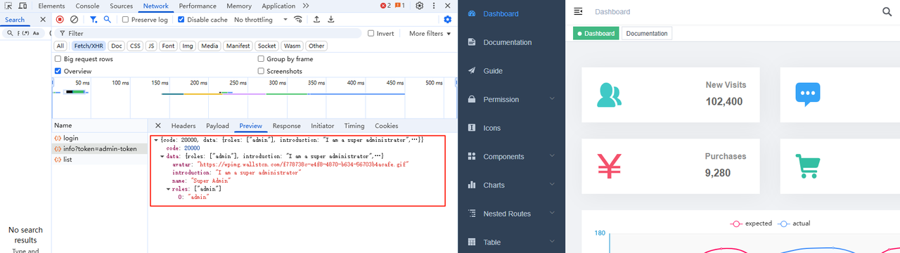Click the red error count badge
Screen dimensions: 900x253
pos(385,6)
